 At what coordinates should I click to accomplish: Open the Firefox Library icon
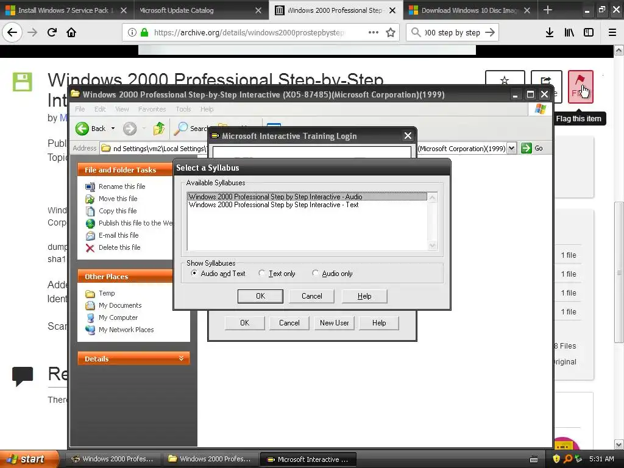pos(569,32)
